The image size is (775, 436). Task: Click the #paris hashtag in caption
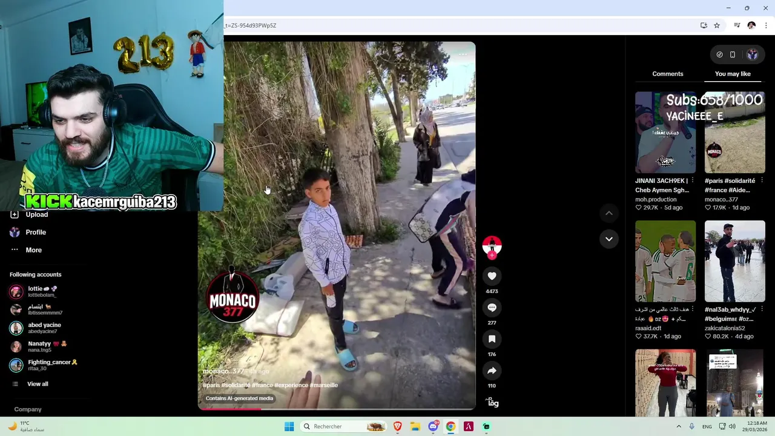pyautogui.click(x=211, y=385)
